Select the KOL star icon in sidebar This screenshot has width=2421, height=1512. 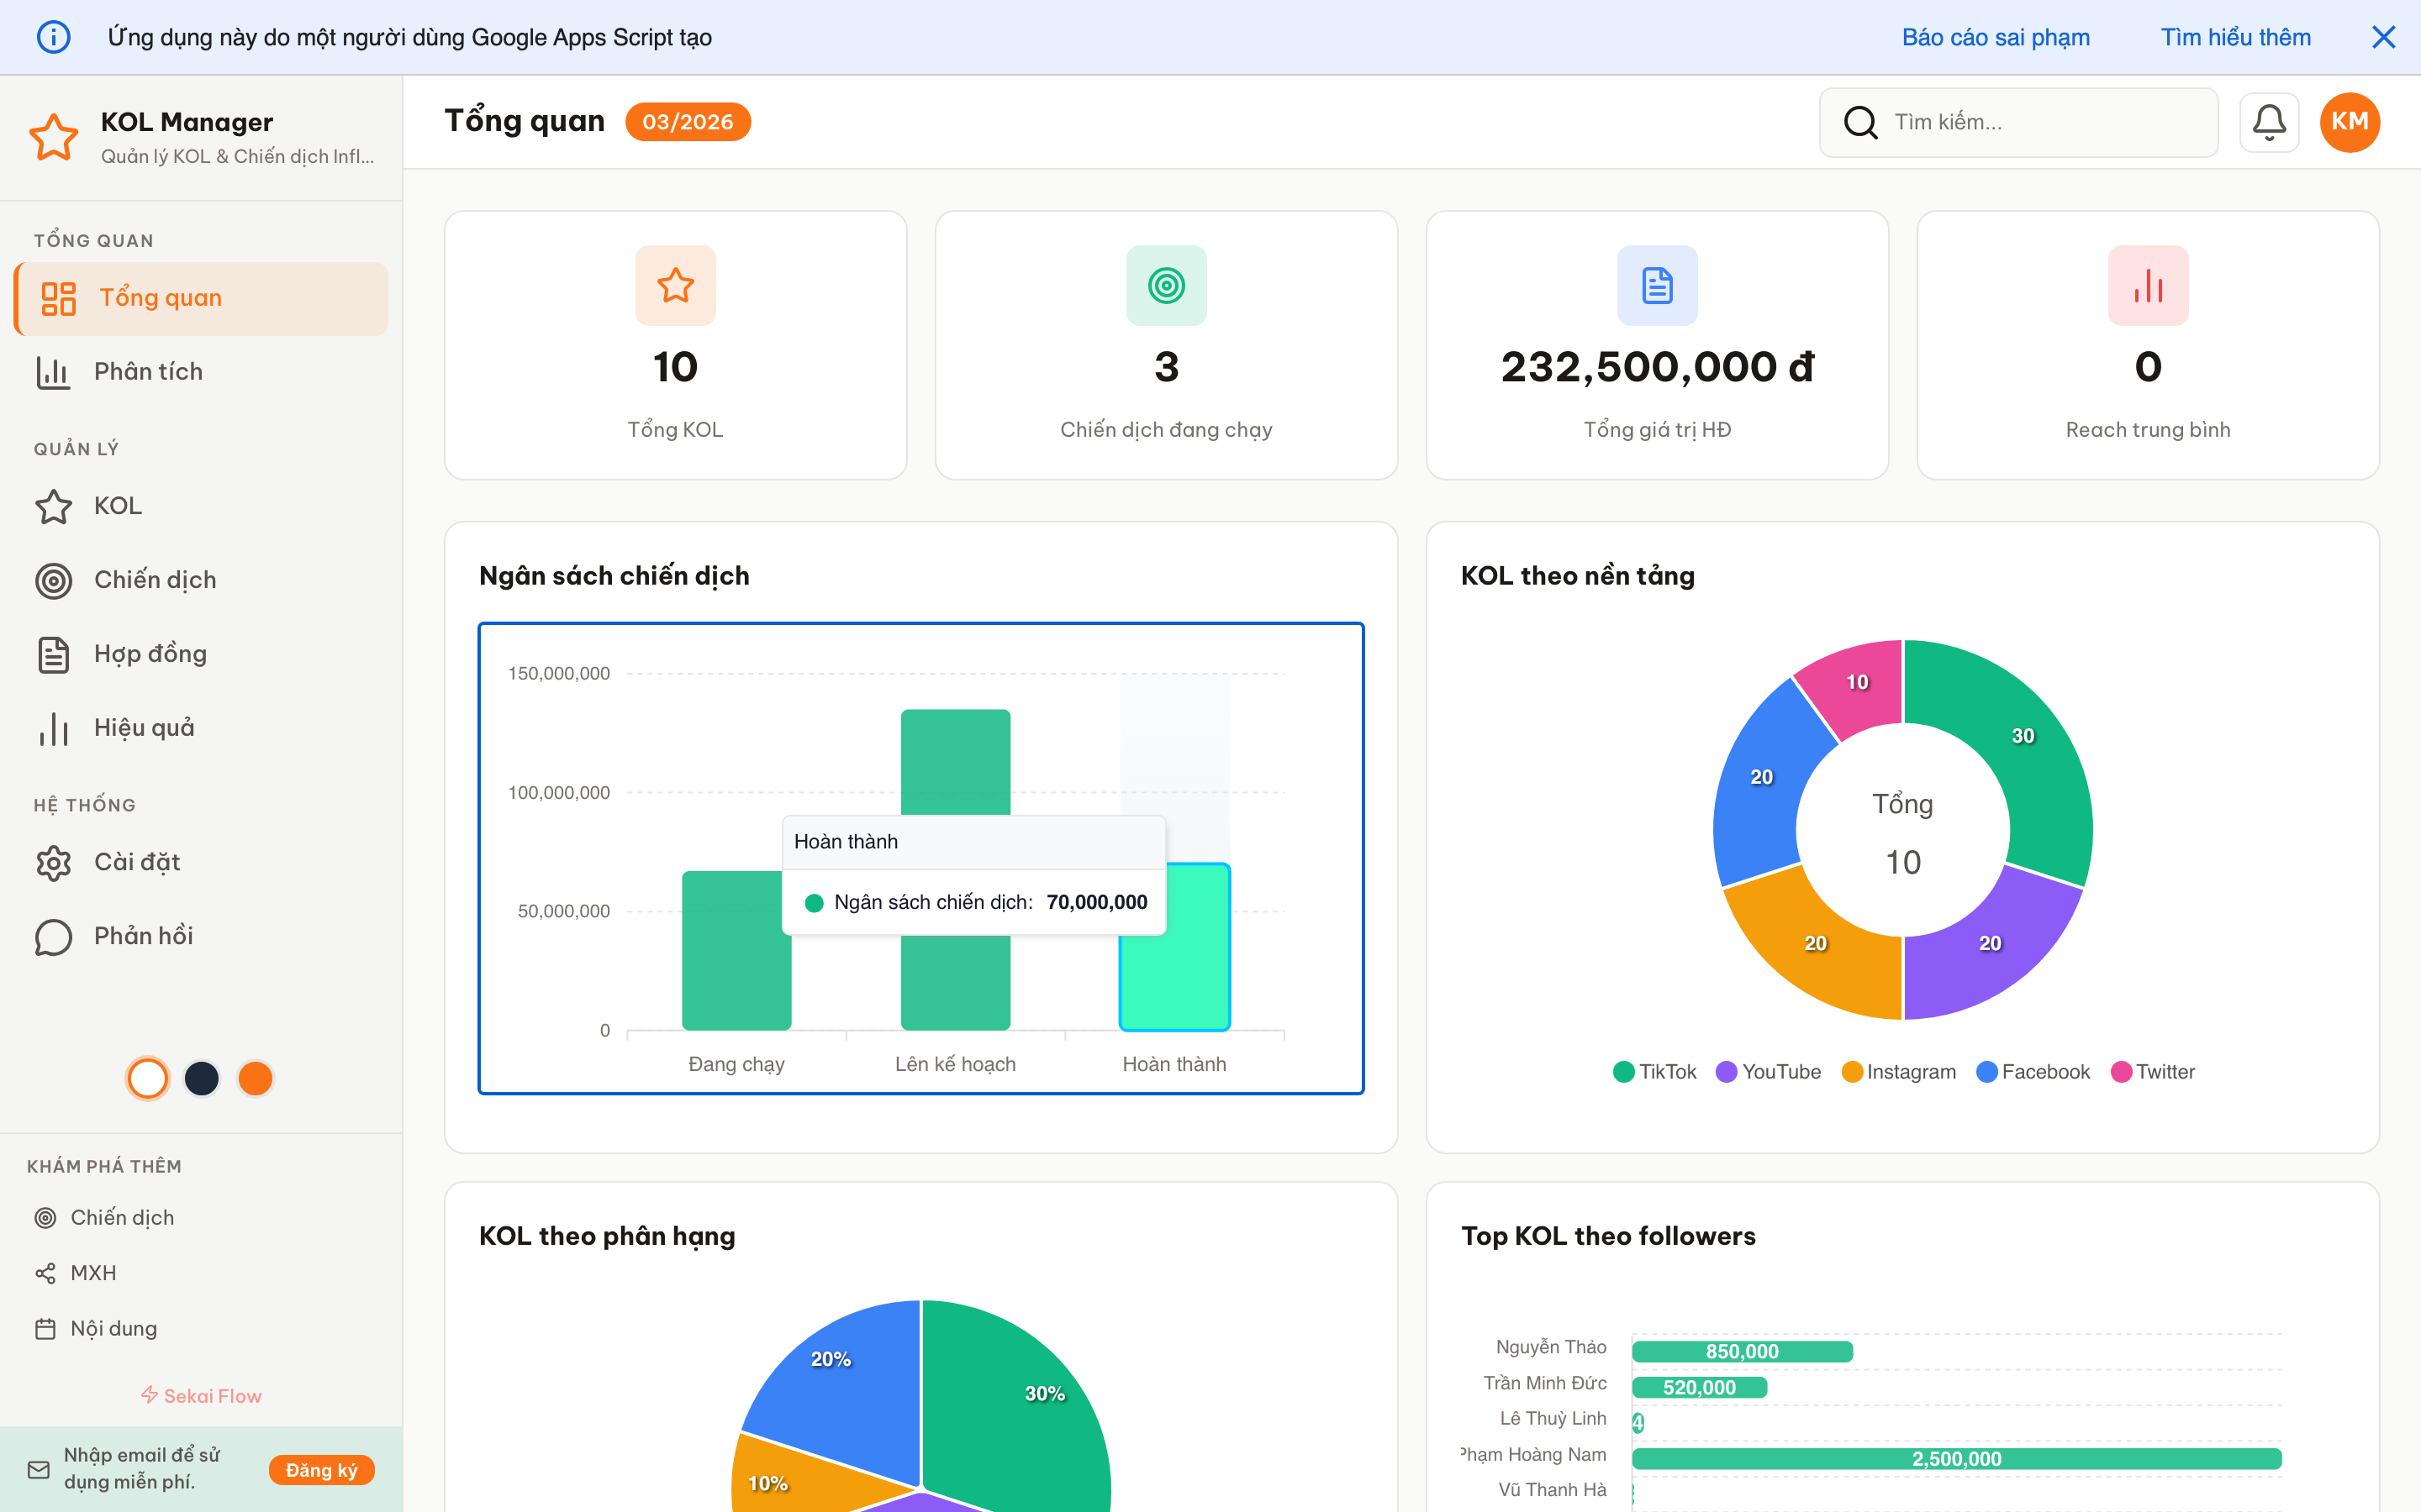click(x=53, y=505)
